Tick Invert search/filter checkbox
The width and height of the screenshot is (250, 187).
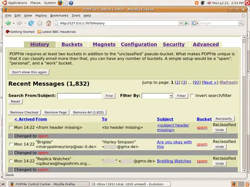coord(192,96)
